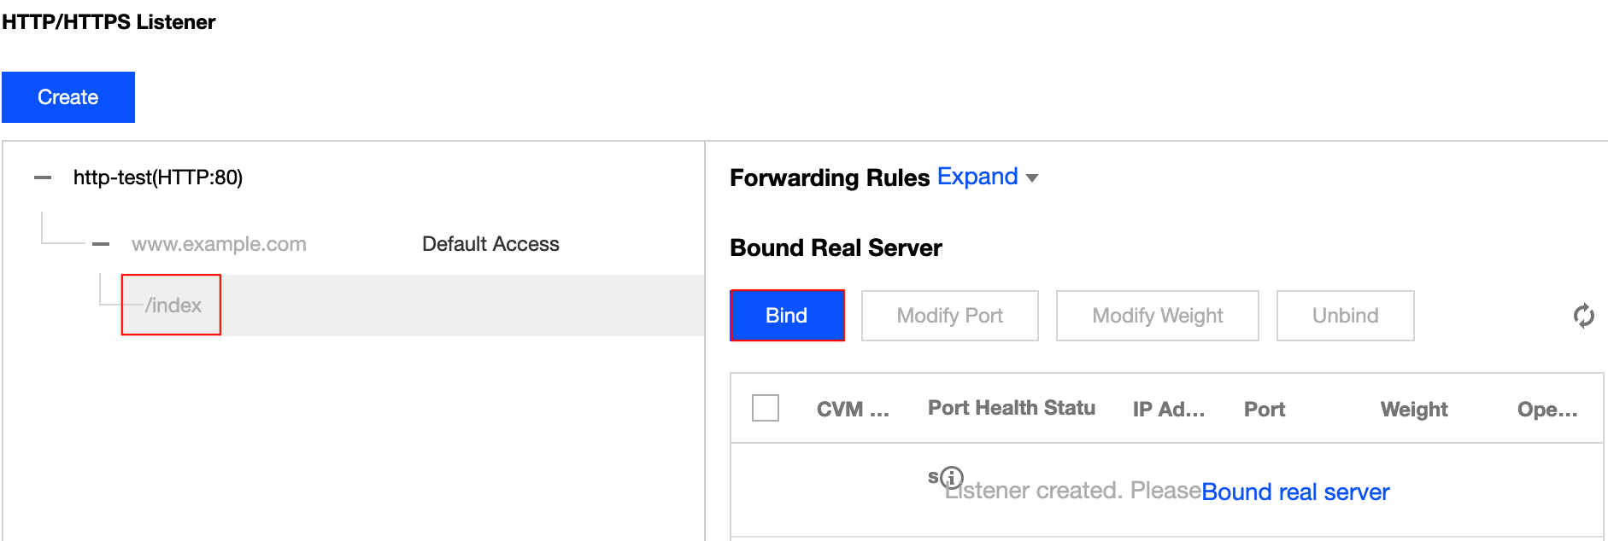Click the Default Access label

(490, 244)
